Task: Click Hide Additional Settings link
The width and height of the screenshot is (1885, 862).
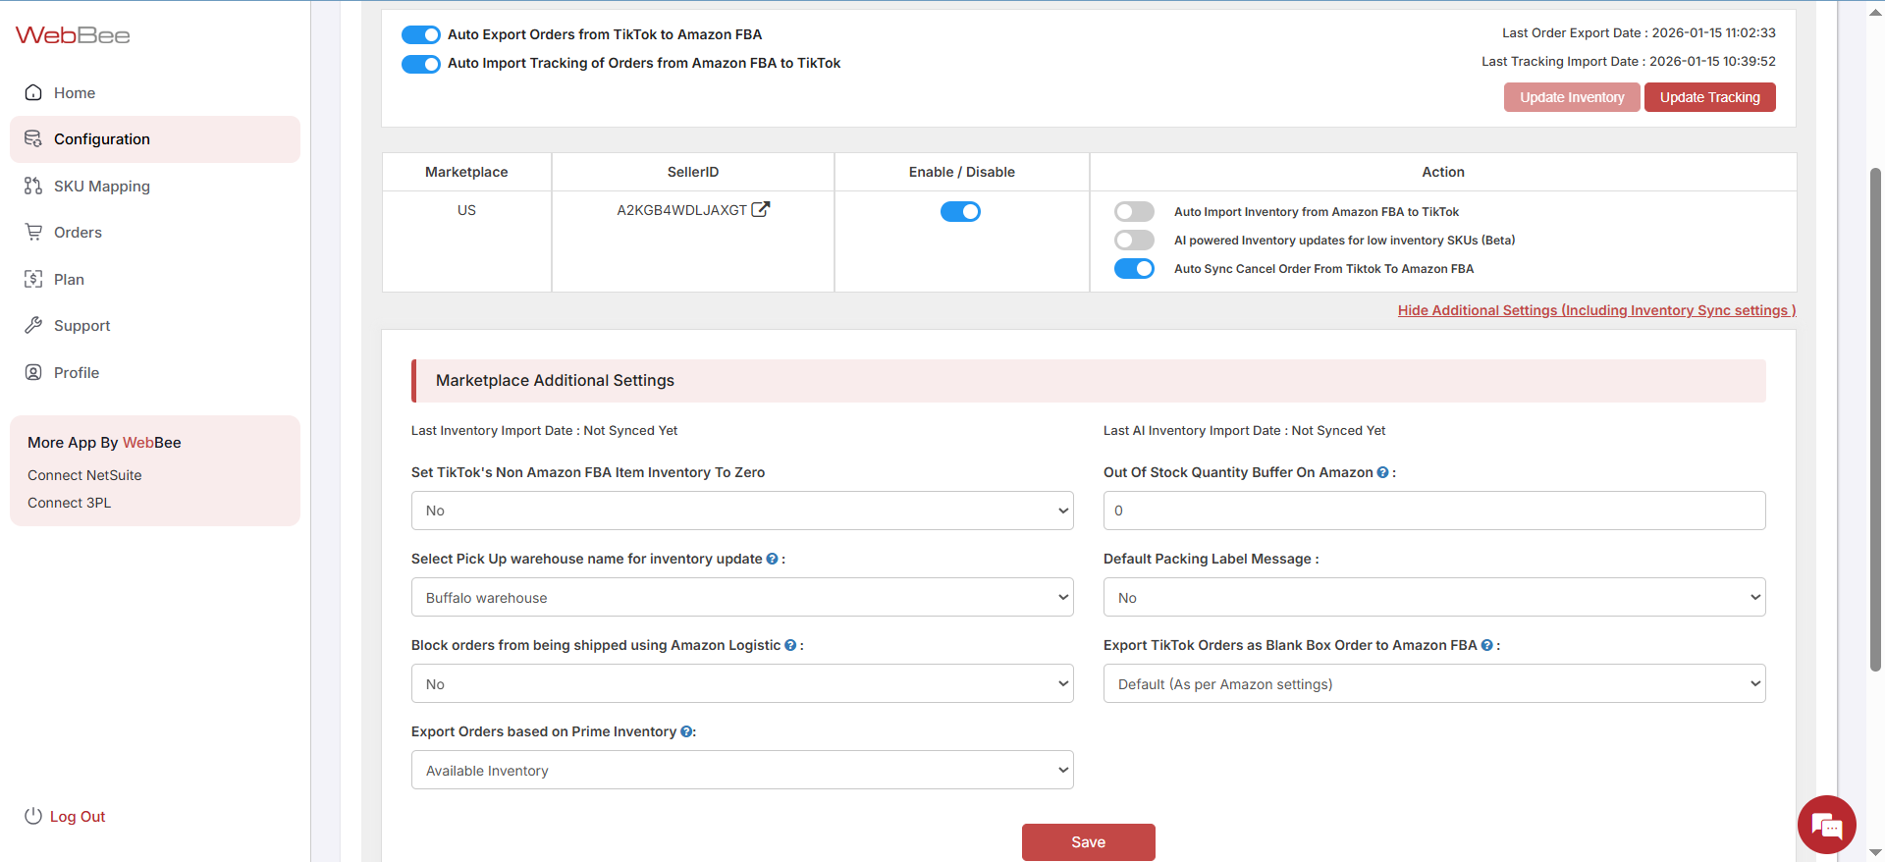Action: (1596, 310)
